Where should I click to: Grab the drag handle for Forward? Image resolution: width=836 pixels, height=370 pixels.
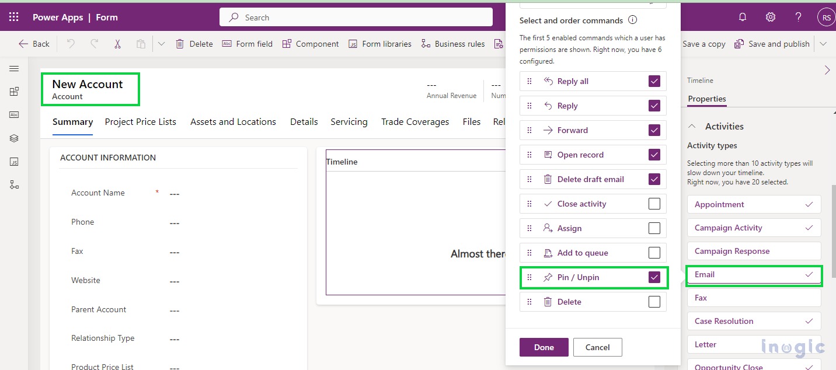530,130
